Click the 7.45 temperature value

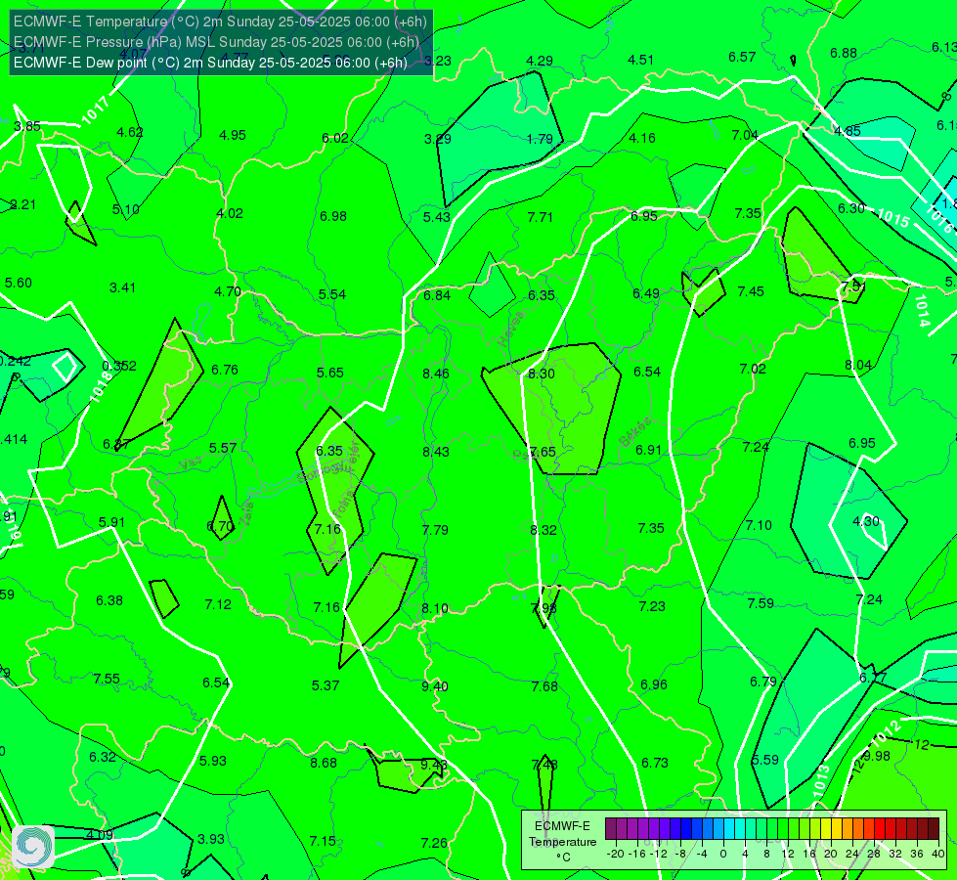pos(751,291)
